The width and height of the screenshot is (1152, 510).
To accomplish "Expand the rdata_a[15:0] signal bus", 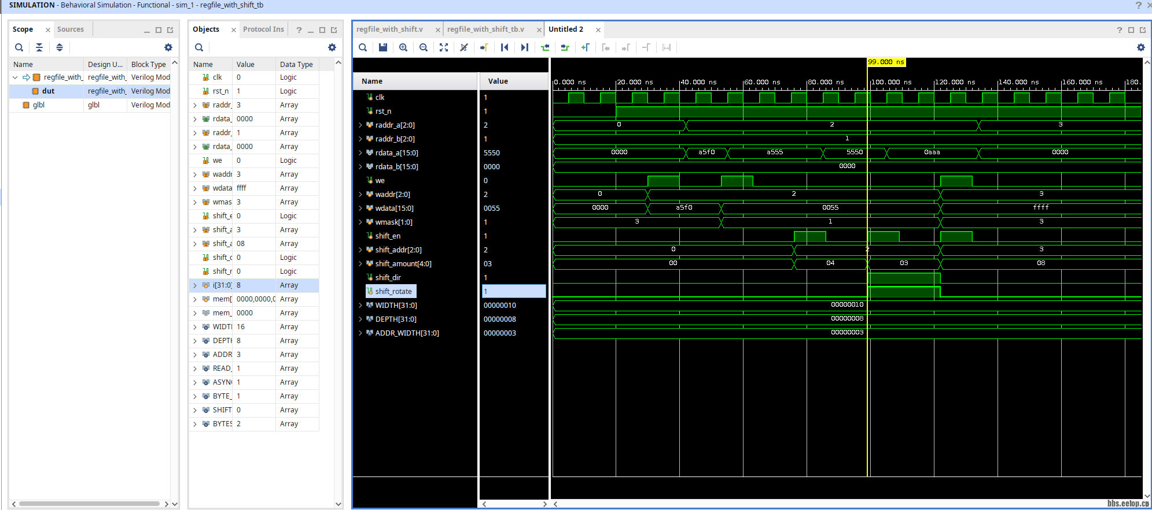I will (360, 153).
